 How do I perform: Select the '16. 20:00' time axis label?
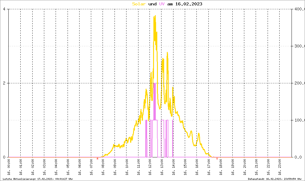[245, 168]
